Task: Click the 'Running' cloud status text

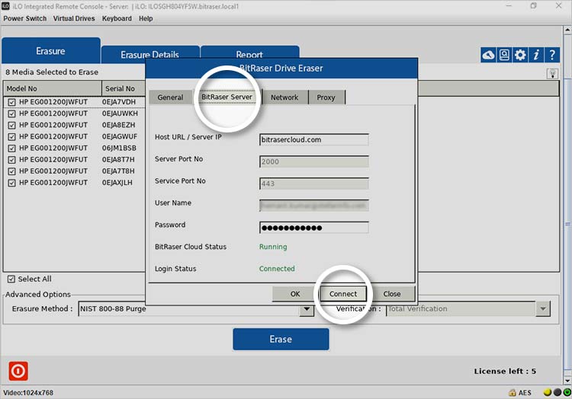Action: (273, 247)
